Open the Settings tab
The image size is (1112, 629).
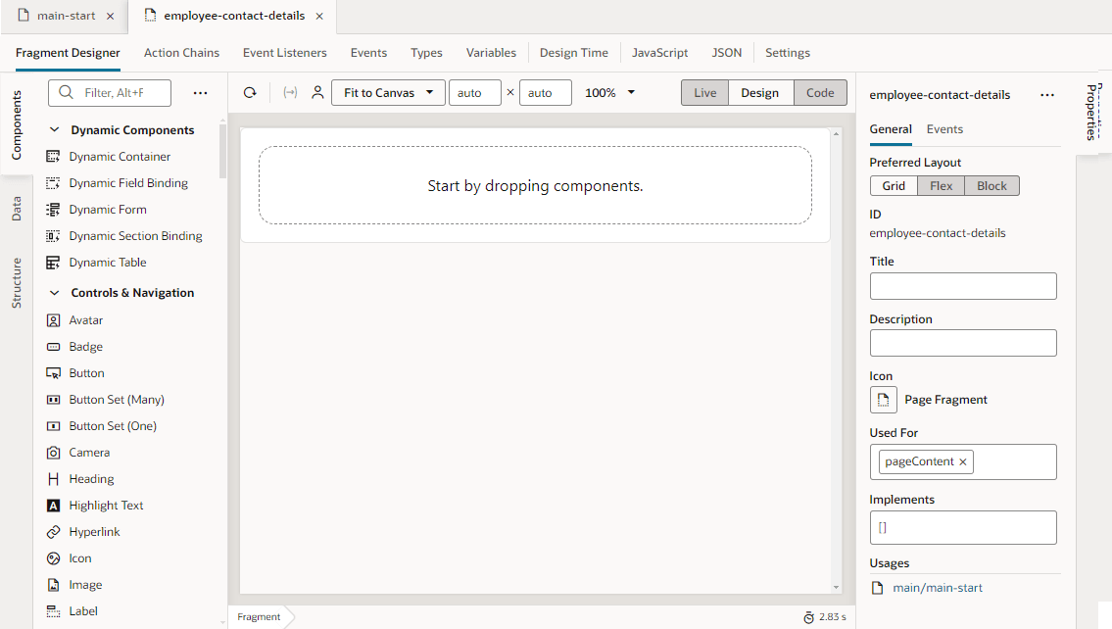(787, 53)
